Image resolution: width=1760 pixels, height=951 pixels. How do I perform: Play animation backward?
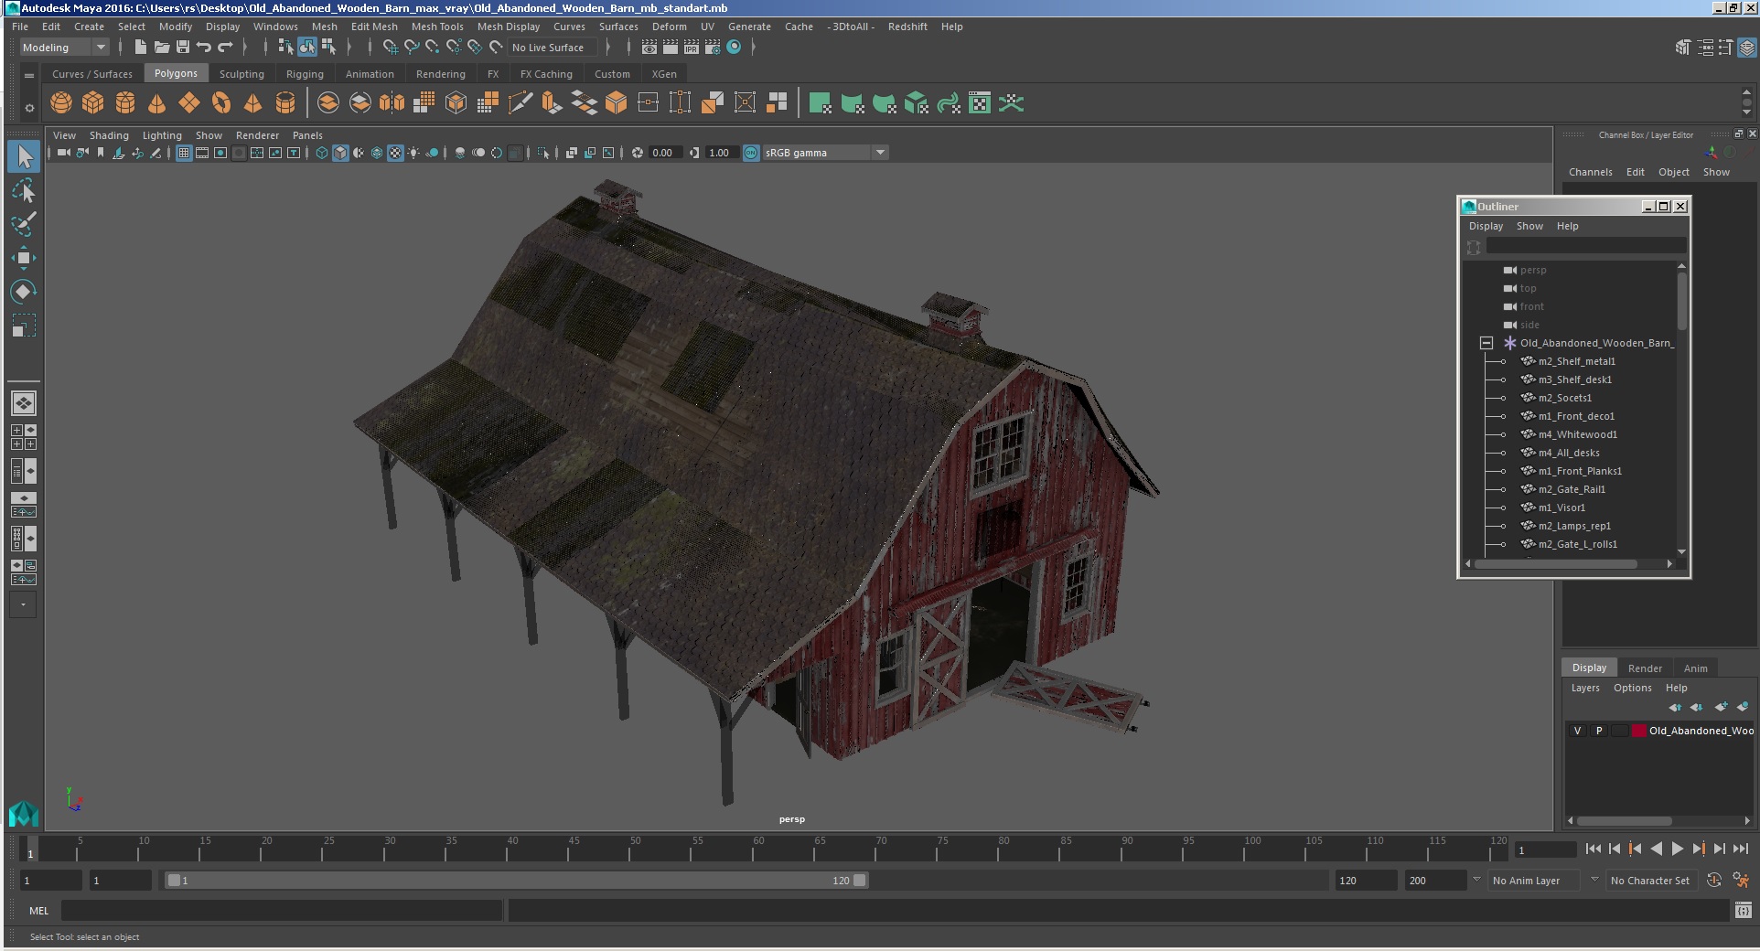[x=1657, y=849]
